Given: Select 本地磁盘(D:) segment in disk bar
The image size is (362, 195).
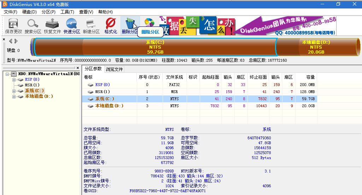Looking at the screenshot, I should (x=316, y=47).
